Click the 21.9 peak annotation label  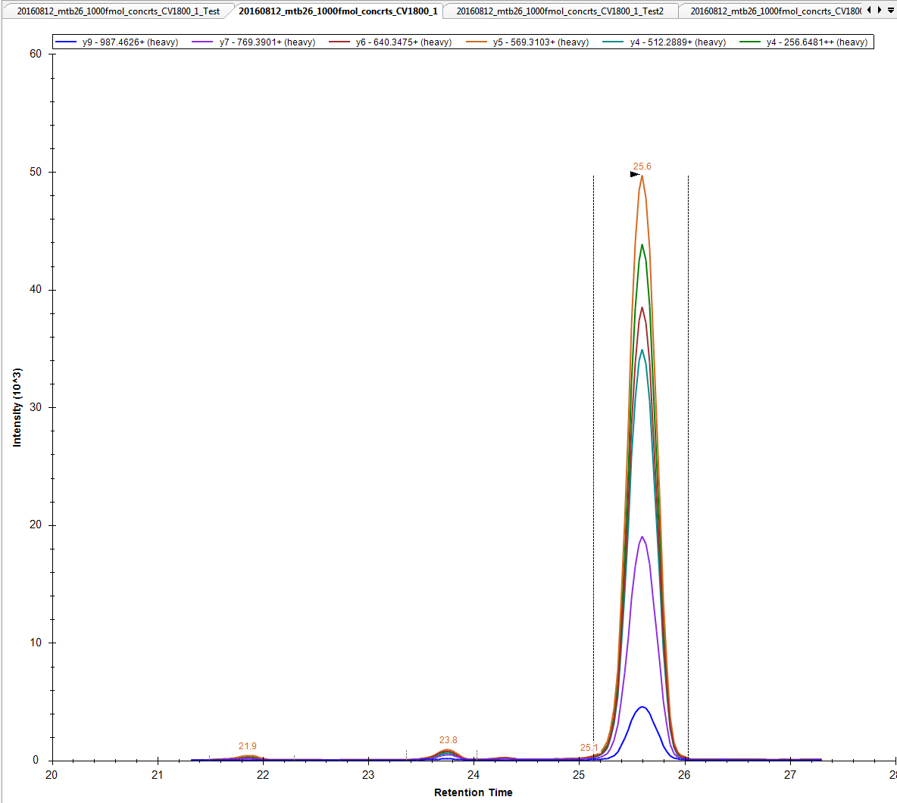pyautogui.click(x=247, y=746)
